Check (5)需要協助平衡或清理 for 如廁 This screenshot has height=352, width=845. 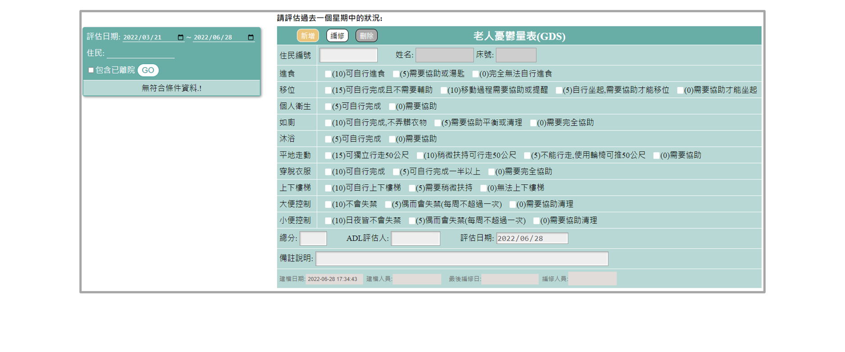coord(438,123)
